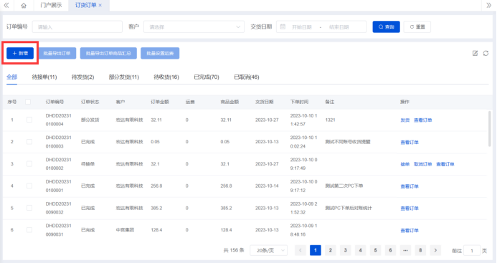
Task: Click the 批量导出订单商品汇总 button
Action: [108, 53]
